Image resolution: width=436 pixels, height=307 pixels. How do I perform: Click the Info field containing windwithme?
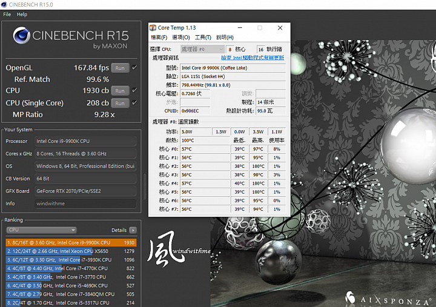[x=85, y=203]
